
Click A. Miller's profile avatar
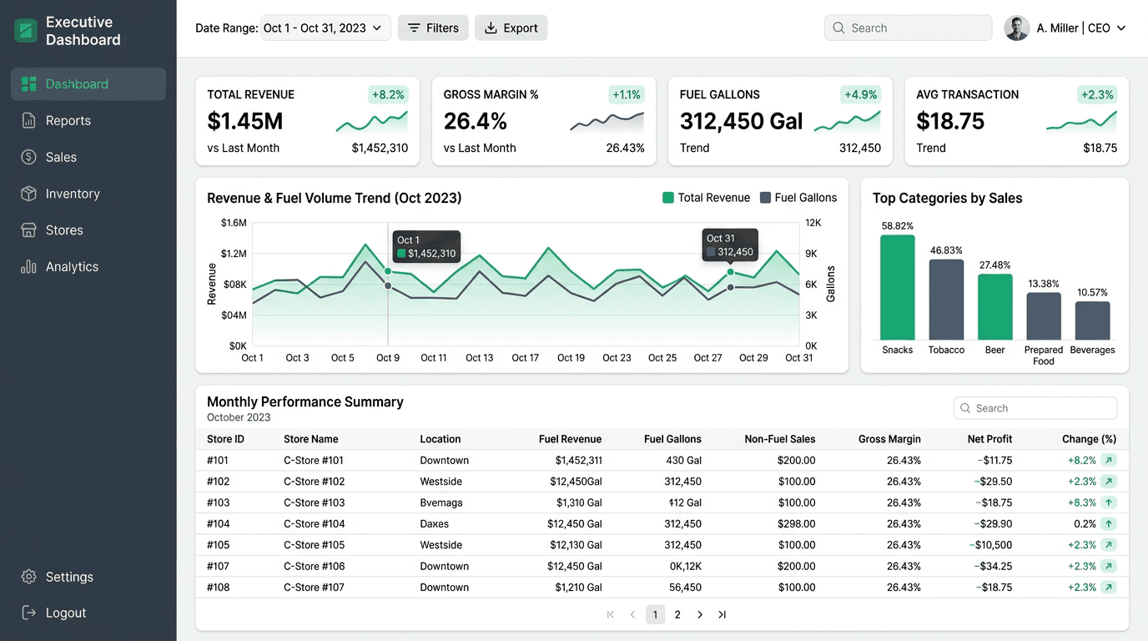pos(1016,28)
